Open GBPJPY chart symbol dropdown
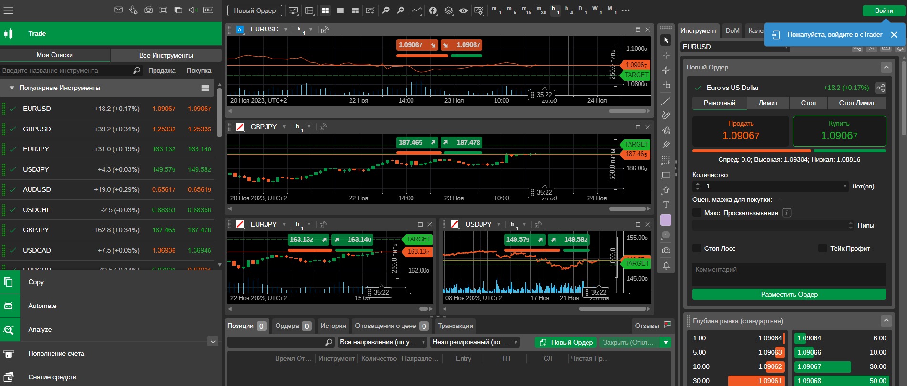 pos(284,127)
